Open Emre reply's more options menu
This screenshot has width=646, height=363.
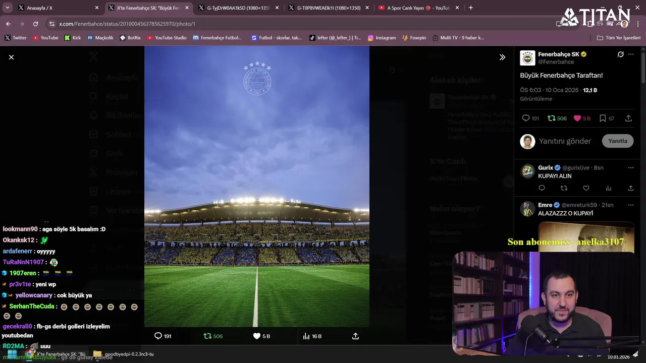631,205
